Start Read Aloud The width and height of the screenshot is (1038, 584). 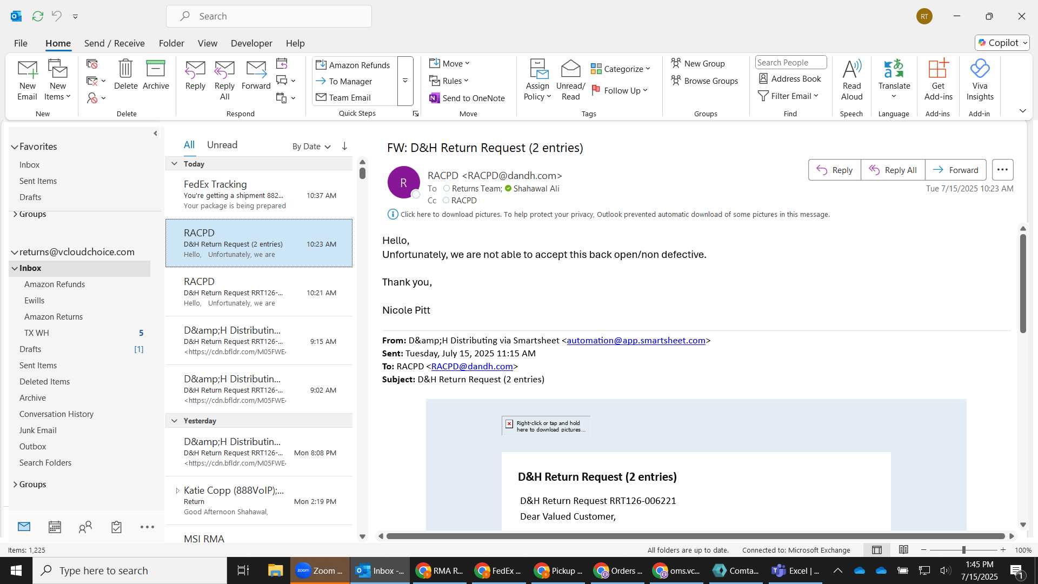[851, 80]
